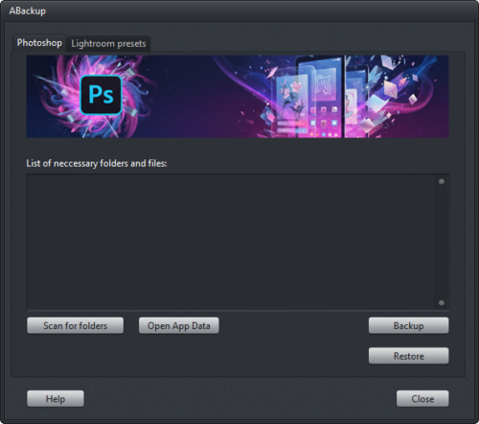
Task: Click the ABackup window title
Action: click(x=28, y=11)
